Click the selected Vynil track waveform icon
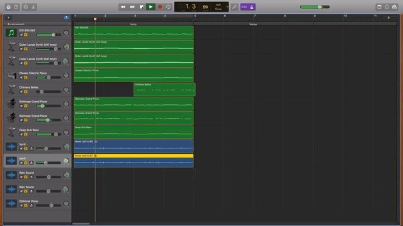Image resolution: width=403 pixels, height=226 pixels. (x=11, y=161)
